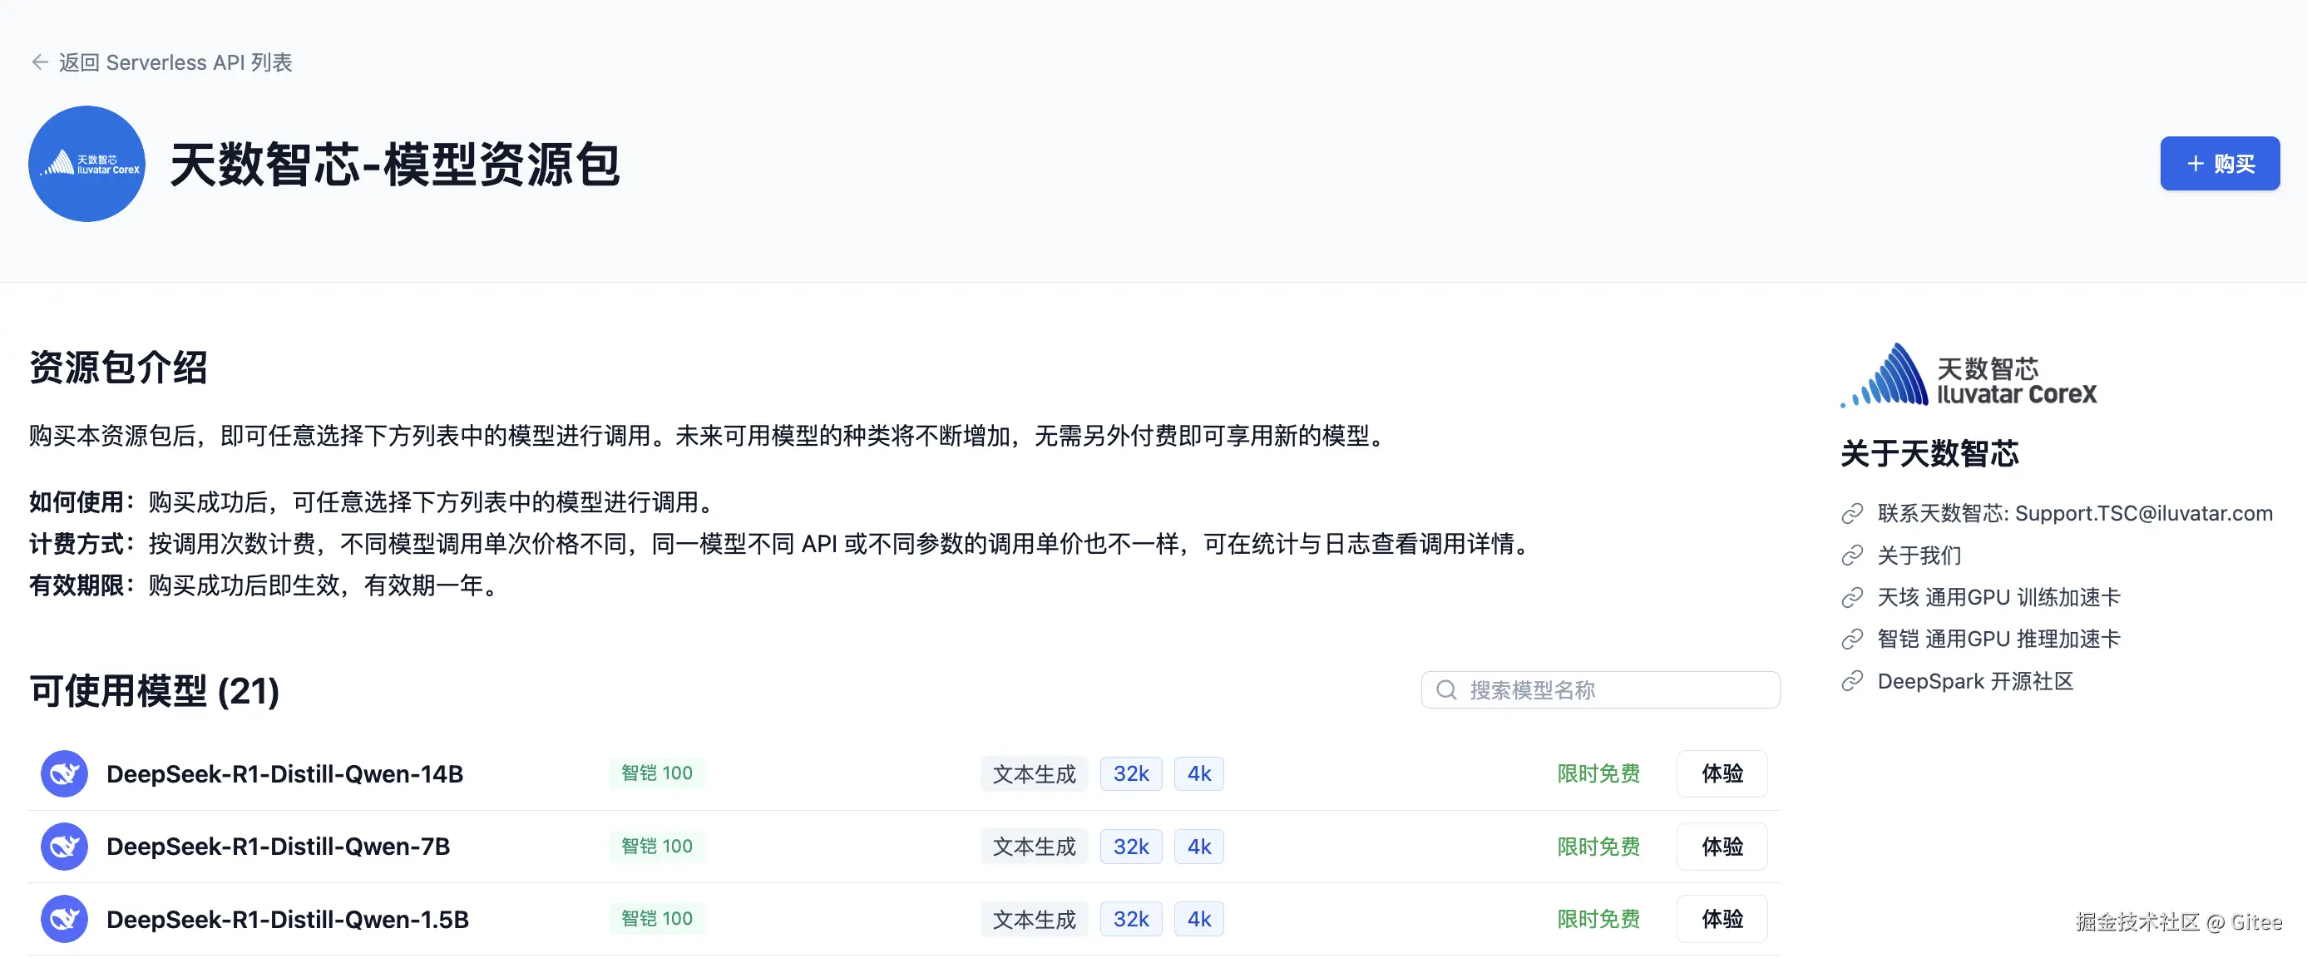Click the 32k tag on the Qwen-7B row
Viewport: 2307px width, 958px height.
[1130, 846]
